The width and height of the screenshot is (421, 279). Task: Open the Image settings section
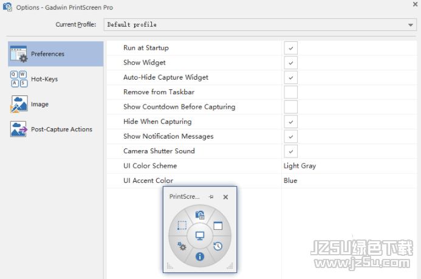(55, 104)
